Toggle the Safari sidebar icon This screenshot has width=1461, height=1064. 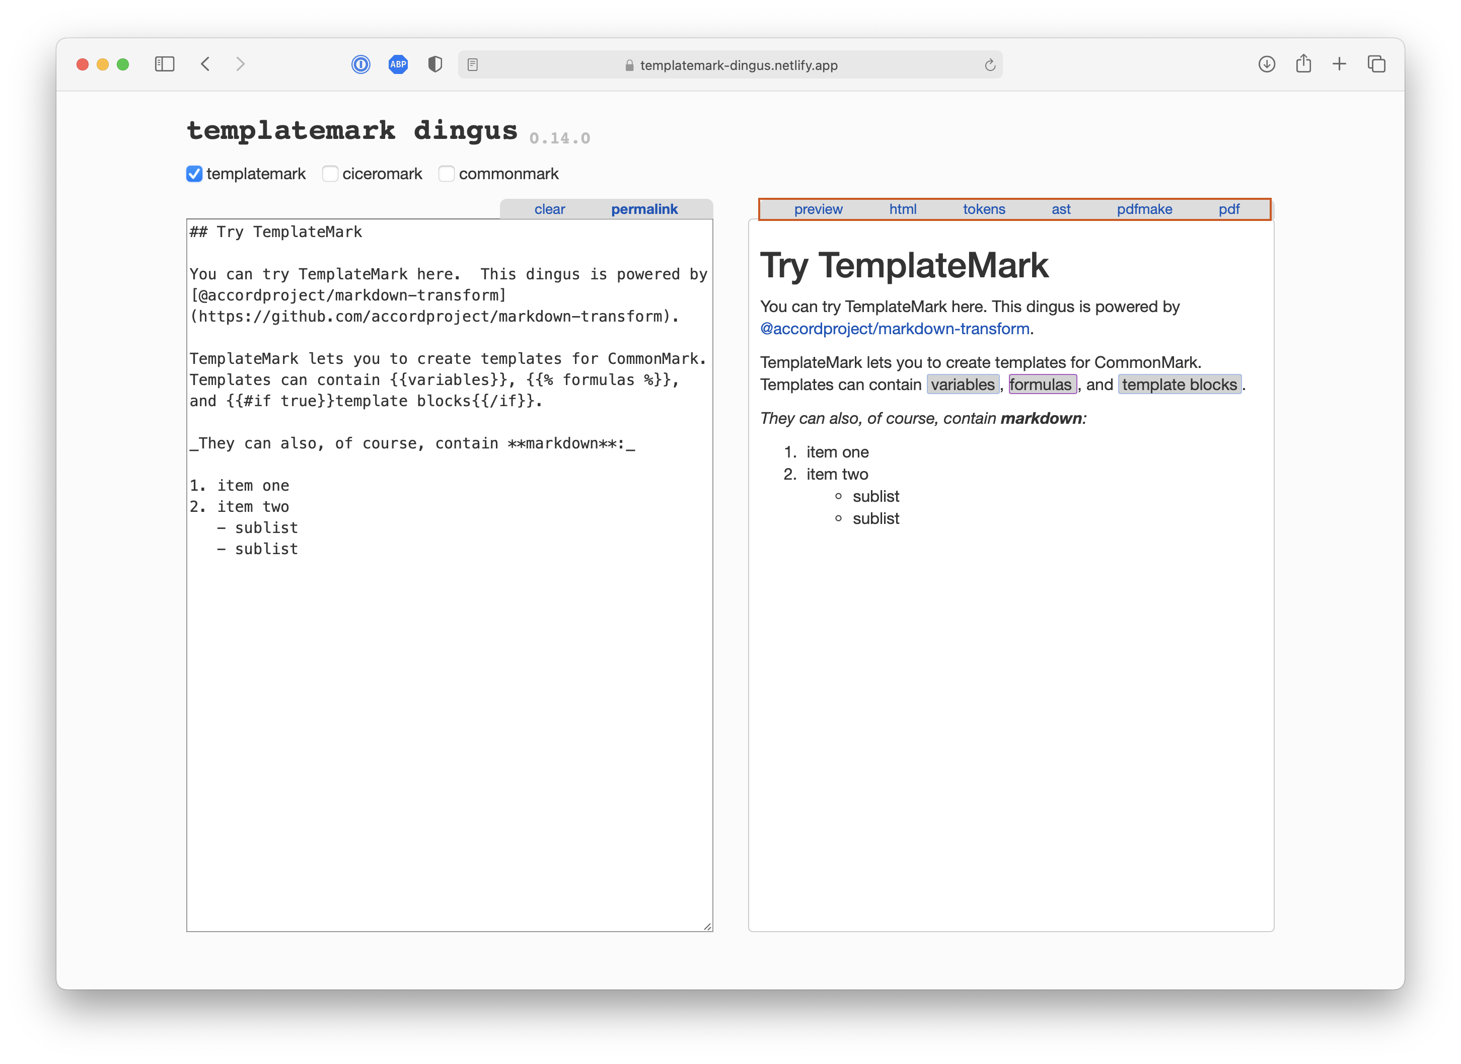pyautogui.click(x=164, y=64)
